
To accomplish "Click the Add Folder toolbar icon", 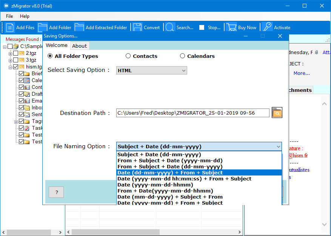I will pos(43,28).
